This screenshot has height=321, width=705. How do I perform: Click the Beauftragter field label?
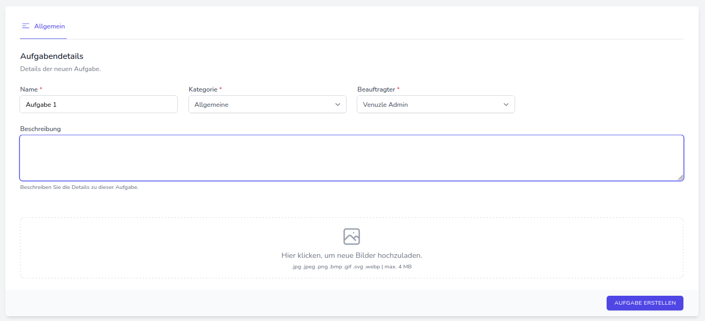(x=376, y=89)
